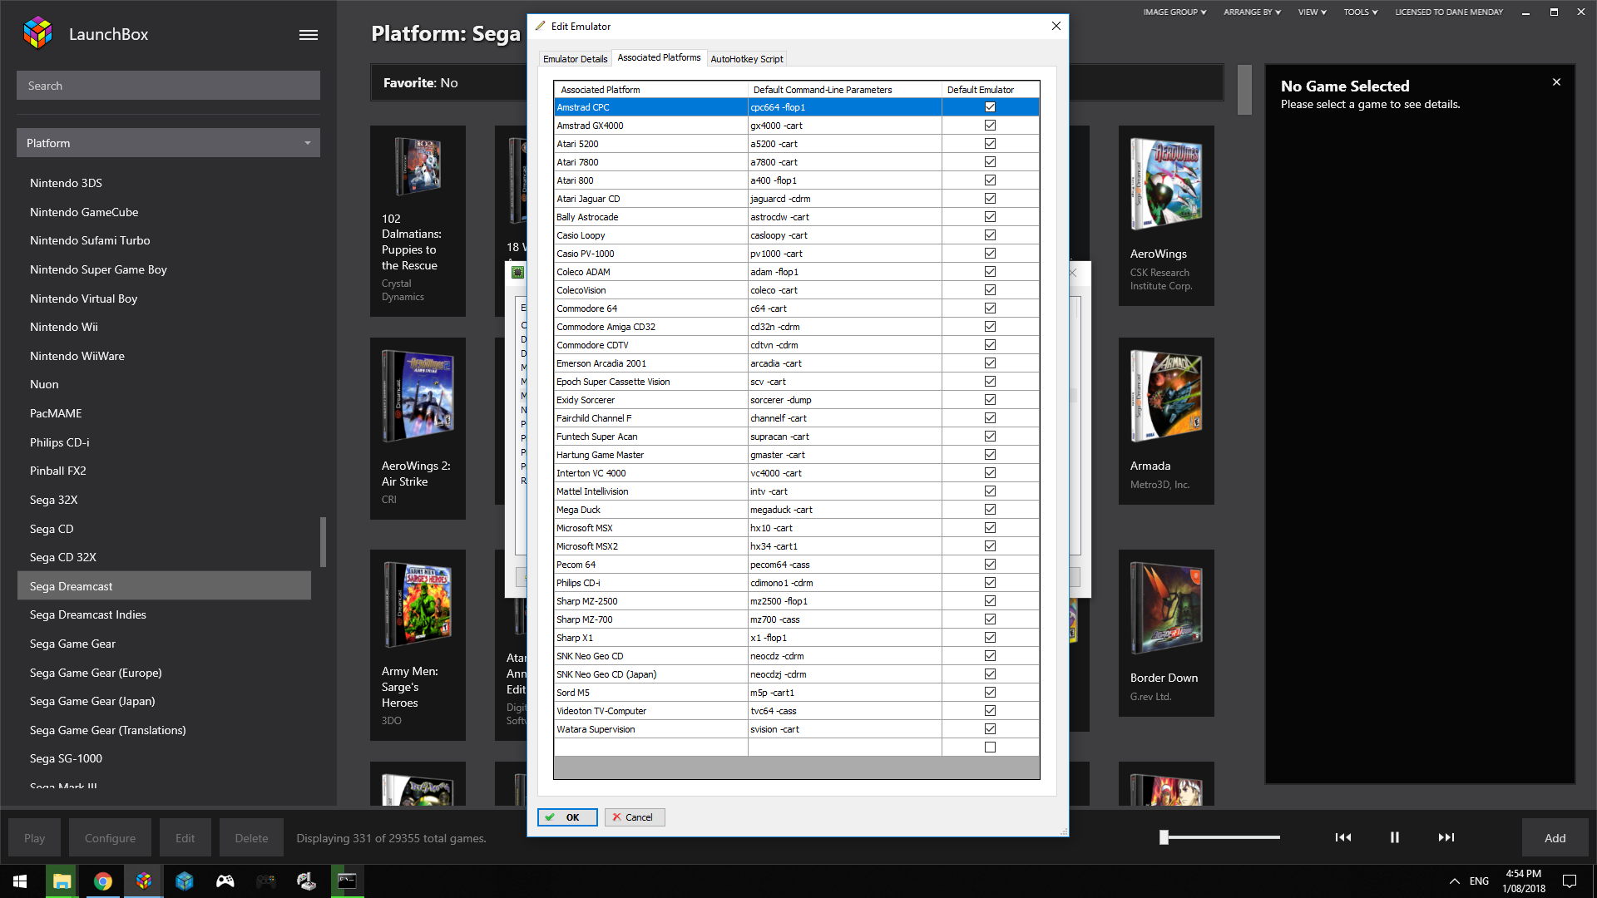The image size is (1597, 898).
Task: Select the 102 Dalmatians game cover
Action: pos(418,166)
